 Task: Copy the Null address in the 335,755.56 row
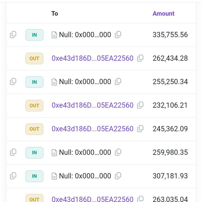pos(118,34)
